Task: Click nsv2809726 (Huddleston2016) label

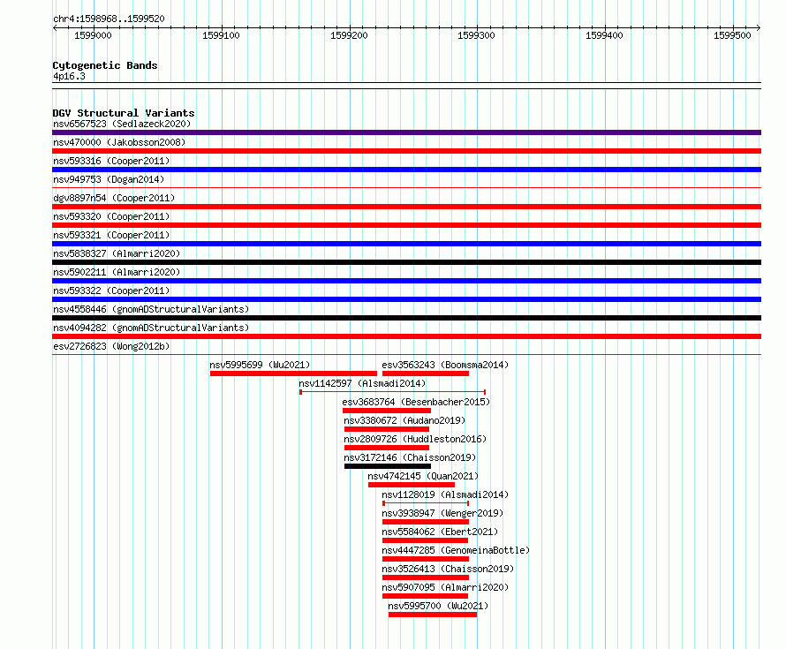Action: coord(415,439)
